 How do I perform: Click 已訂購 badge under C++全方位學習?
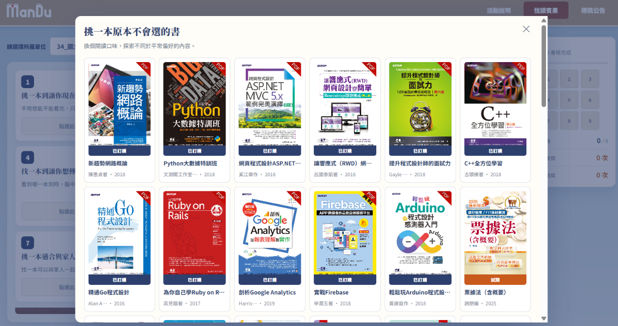pyautogui.click(x=495, y=151)
